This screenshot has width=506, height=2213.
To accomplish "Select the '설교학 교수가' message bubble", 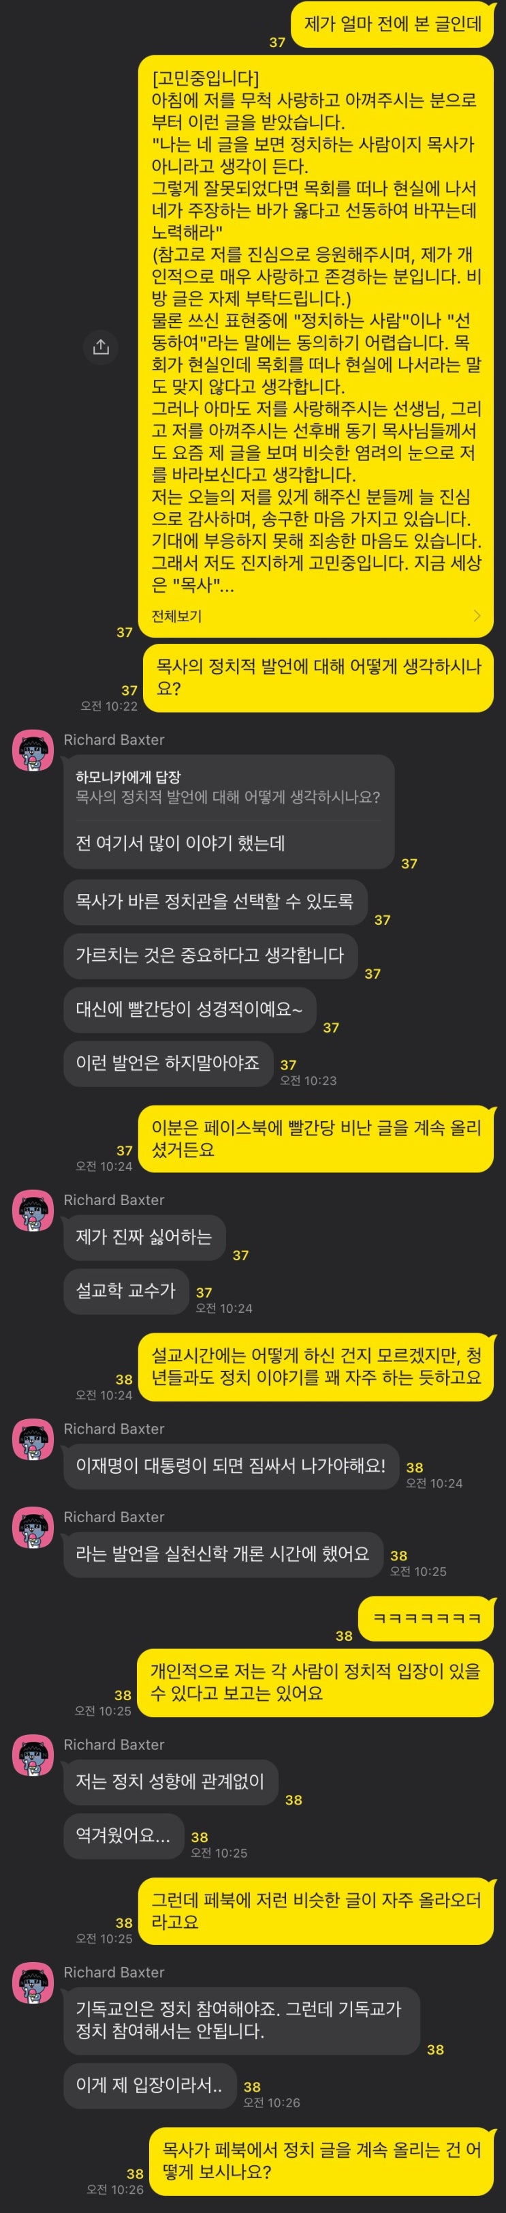I will 126,1290.
